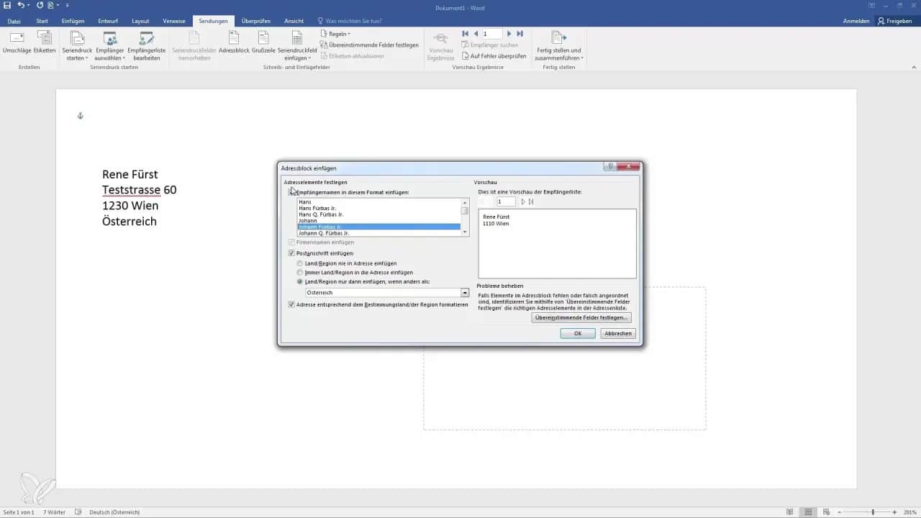
Task: Click the Grußzeile ribbon icon
Action: 263,39
